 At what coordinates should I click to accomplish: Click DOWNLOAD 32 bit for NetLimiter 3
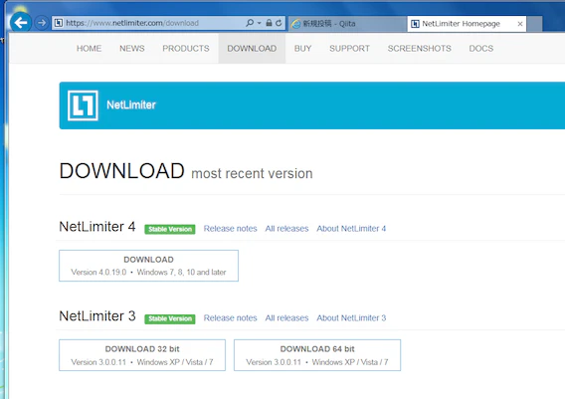click(x=142, y=355)
